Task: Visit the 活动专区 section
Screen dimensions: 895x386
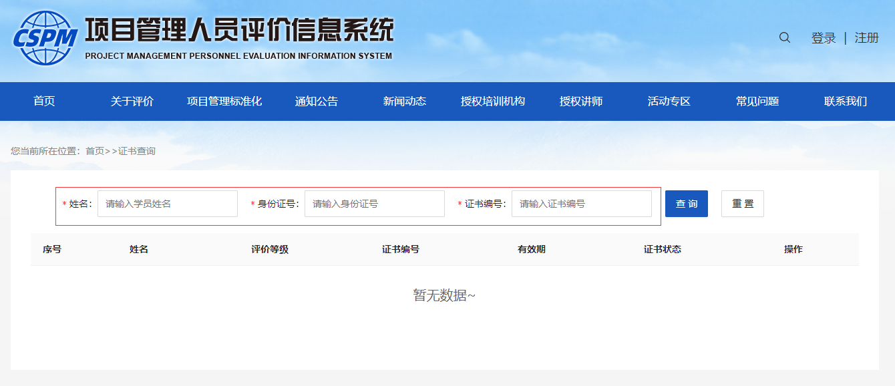Action: [669, 102]
